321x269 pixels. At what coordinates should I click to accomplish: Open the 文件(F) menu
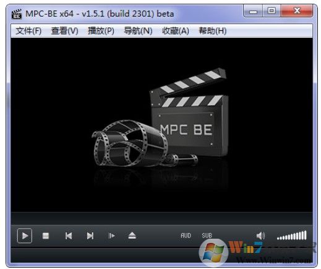click(x=28, y=31)
